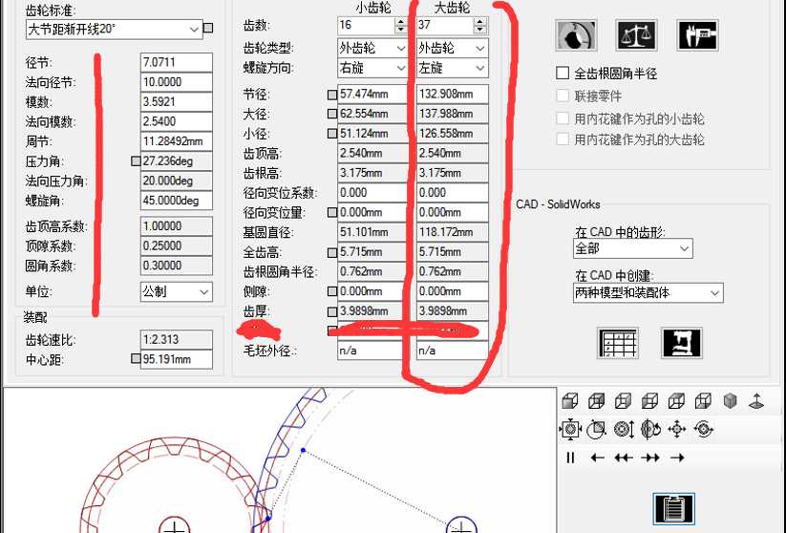Select the third wireframe view cube icon
The width and height of the screenshot is (786, 533).
click(x=623, y=401)
